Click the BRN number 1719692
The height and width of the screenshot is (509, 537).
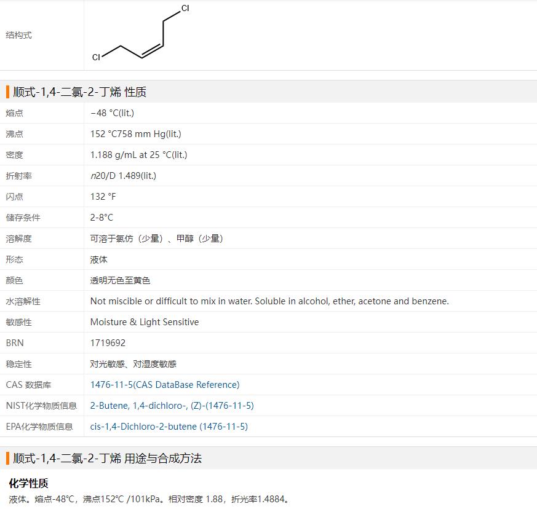point(108,343)
